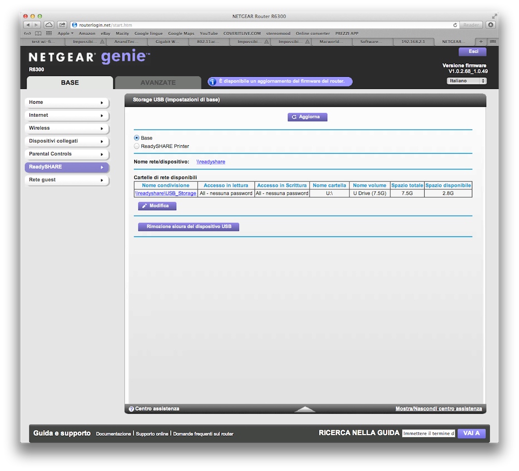
Task: Switch to the test wi-fi browser tab
Action: tap(43, 41)
